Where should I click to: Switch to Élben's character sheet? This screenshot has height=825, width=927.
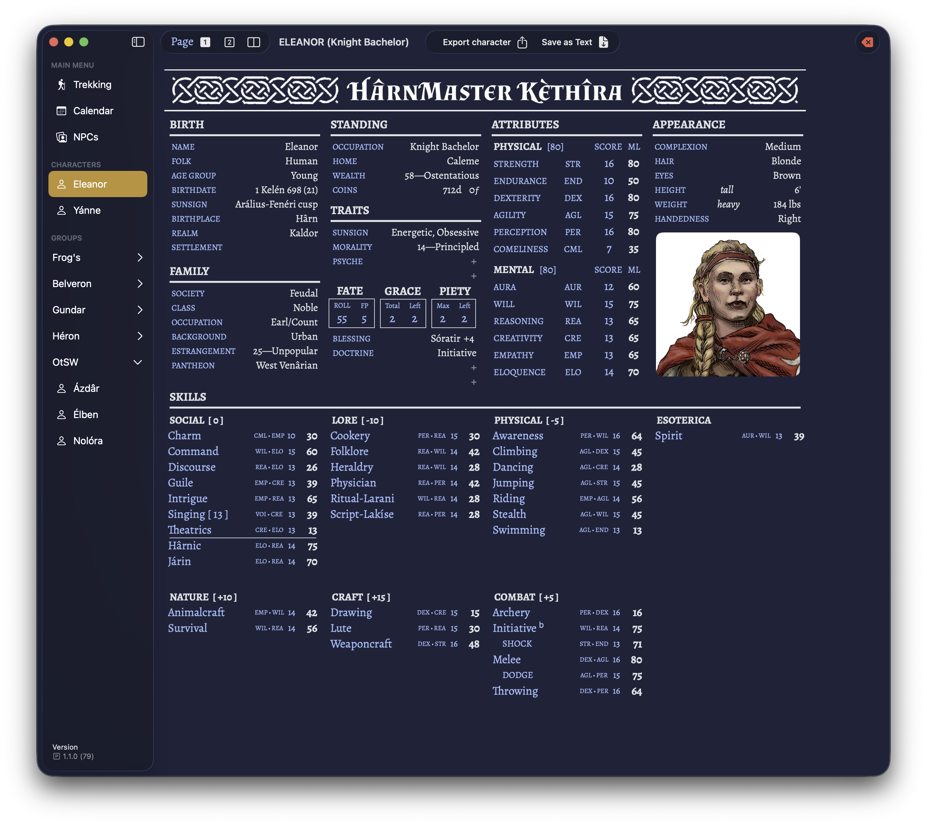coord(86,414)
